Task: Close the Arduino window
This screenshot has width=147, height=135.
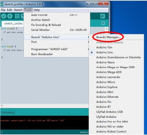Action: [103, 4]
